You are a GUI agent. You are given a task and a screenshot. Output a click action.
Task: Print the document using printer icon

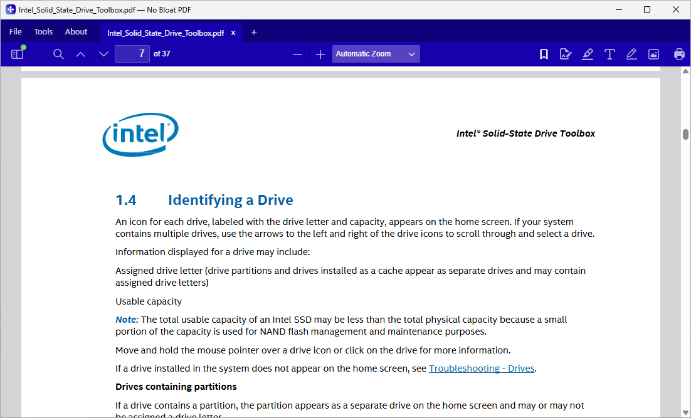click(x=679, y=54)
